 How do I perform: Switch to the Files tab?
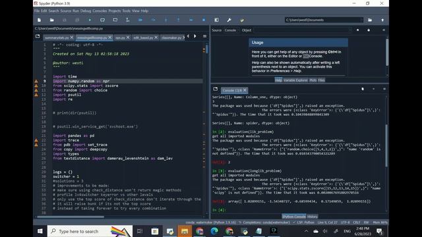click(x=321, y=80)
